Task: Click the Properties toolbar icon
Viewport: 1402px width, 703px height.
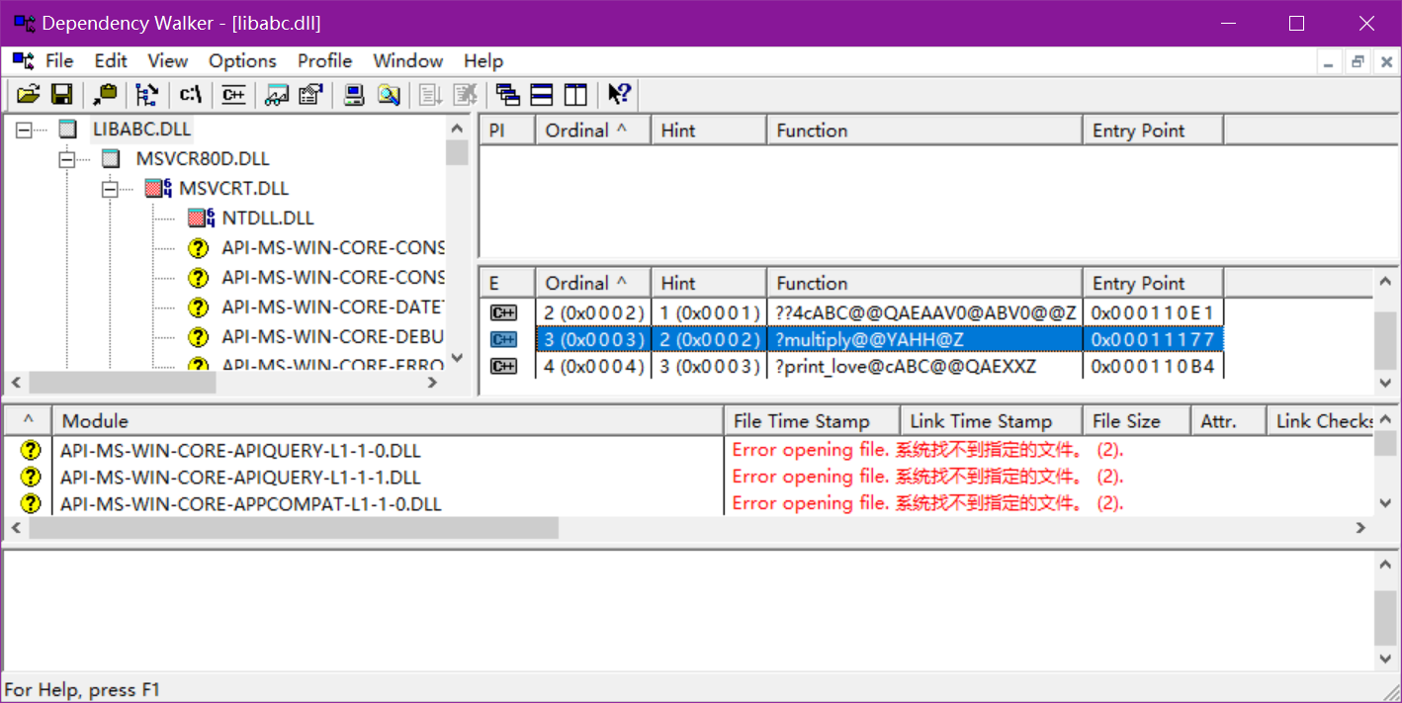Action: click(309, 94)
